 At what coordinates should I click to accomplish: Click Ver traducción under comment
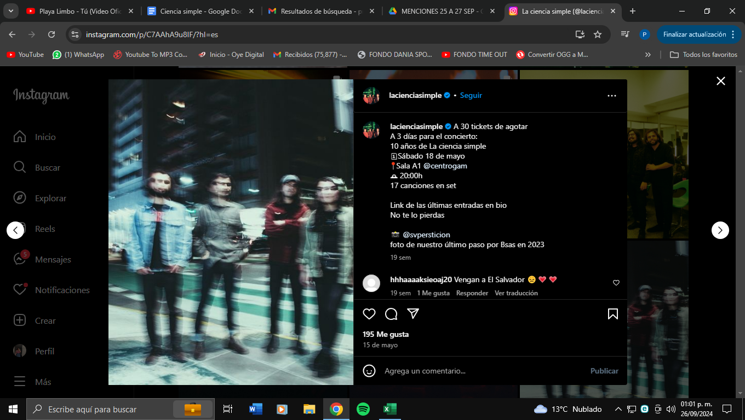[516, 293]
